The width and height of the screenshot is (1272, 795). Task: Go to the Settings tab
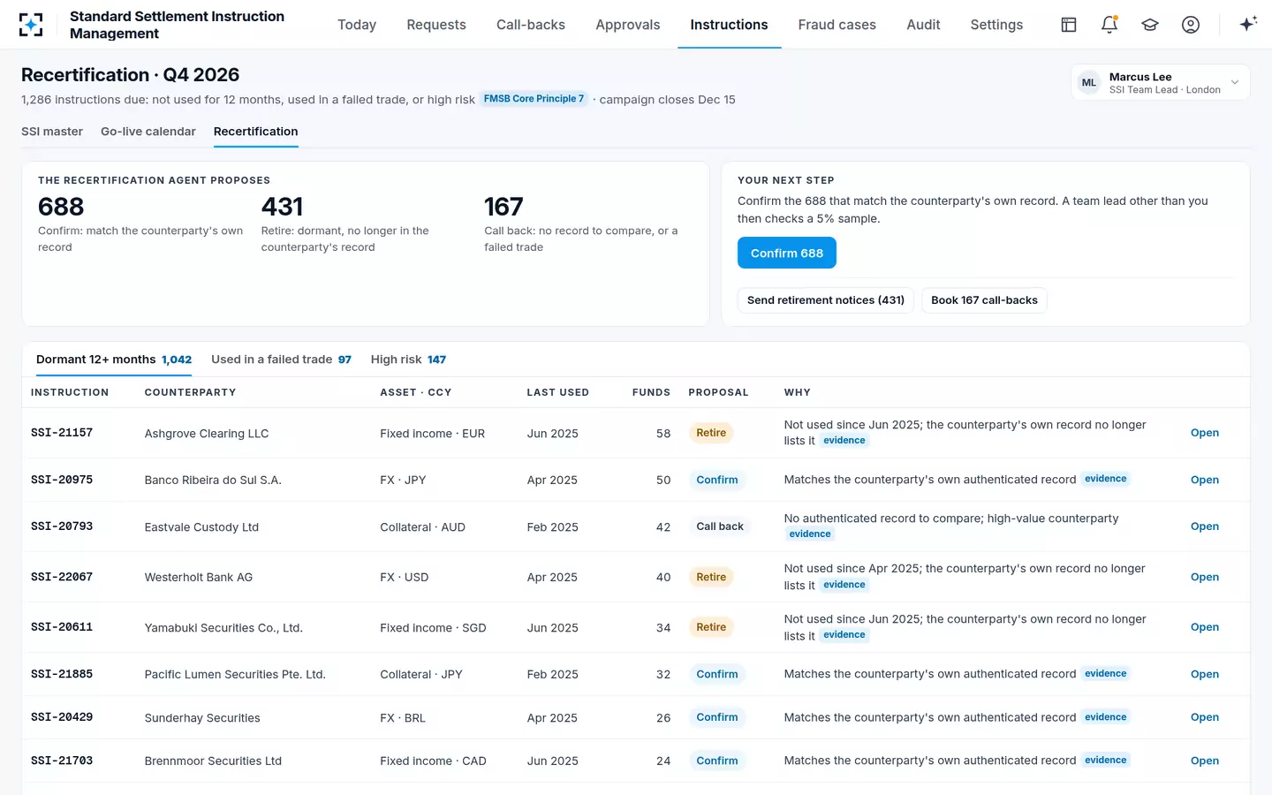coord(996,25)
